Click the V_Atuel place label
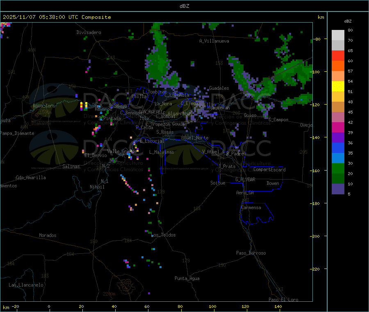Image resolution: width=369 pixels, height=312 pixels. click(x=211, y=152)
